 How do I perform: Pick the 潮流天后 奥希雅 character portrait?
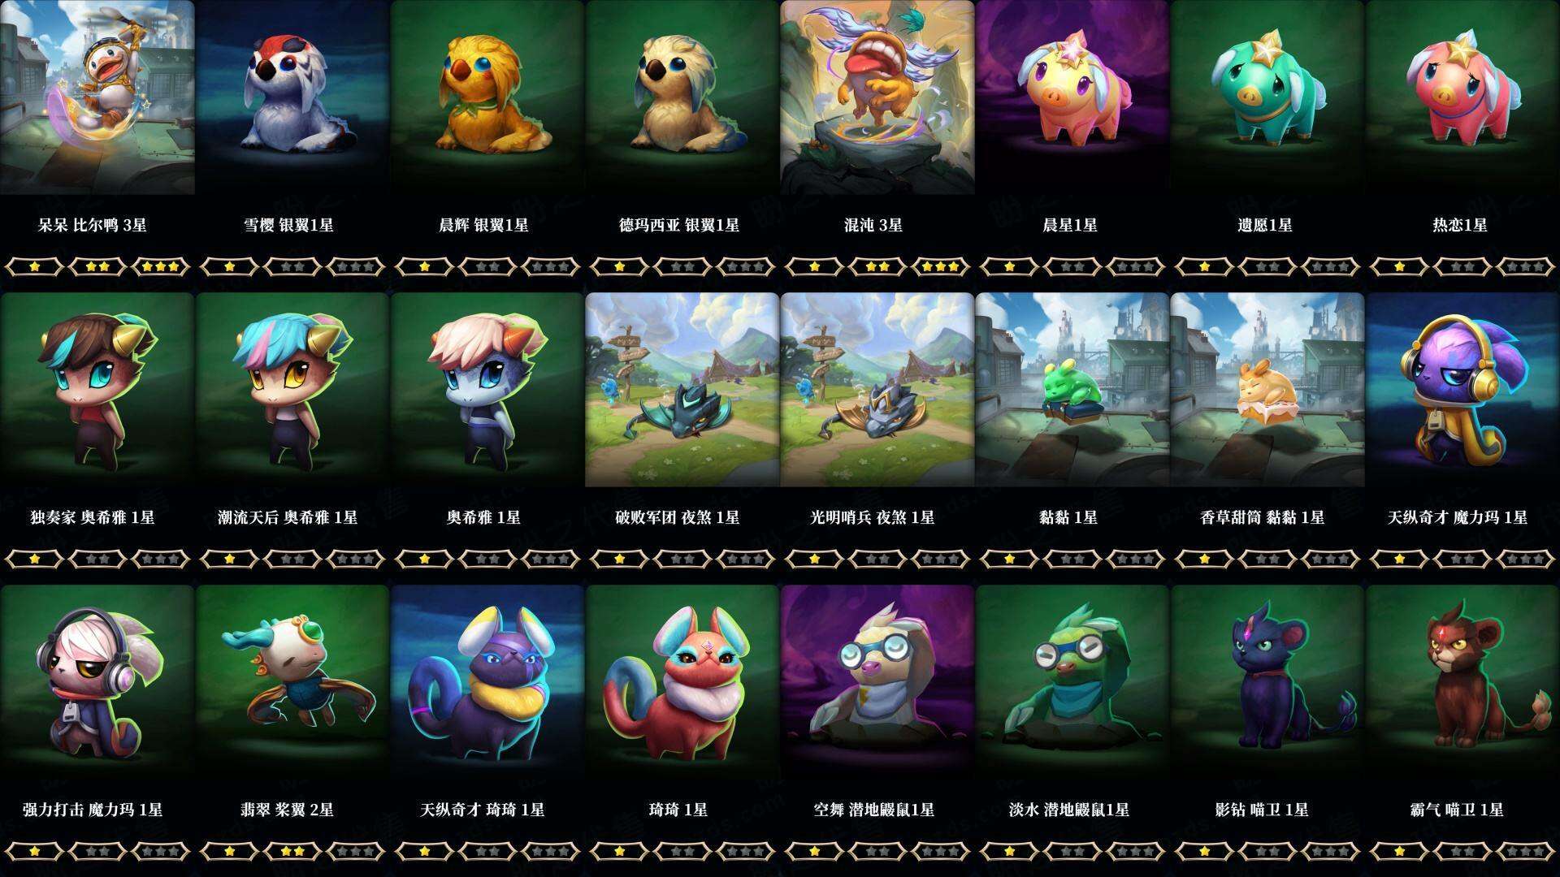(292, 390)
